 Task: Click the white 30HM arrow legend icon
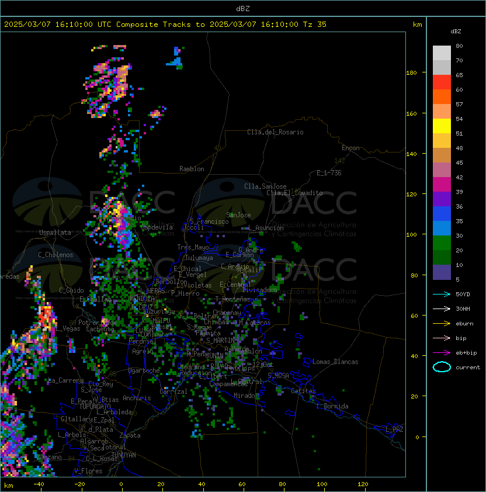[442, 309]
